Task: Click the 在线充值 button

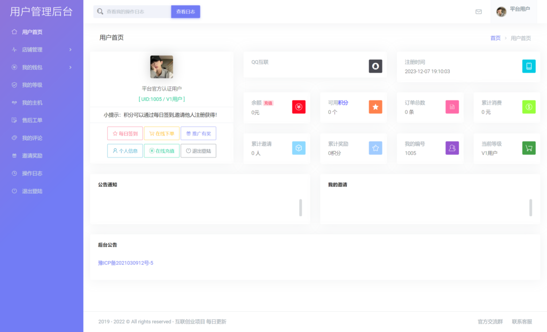Action: [161, 151]
